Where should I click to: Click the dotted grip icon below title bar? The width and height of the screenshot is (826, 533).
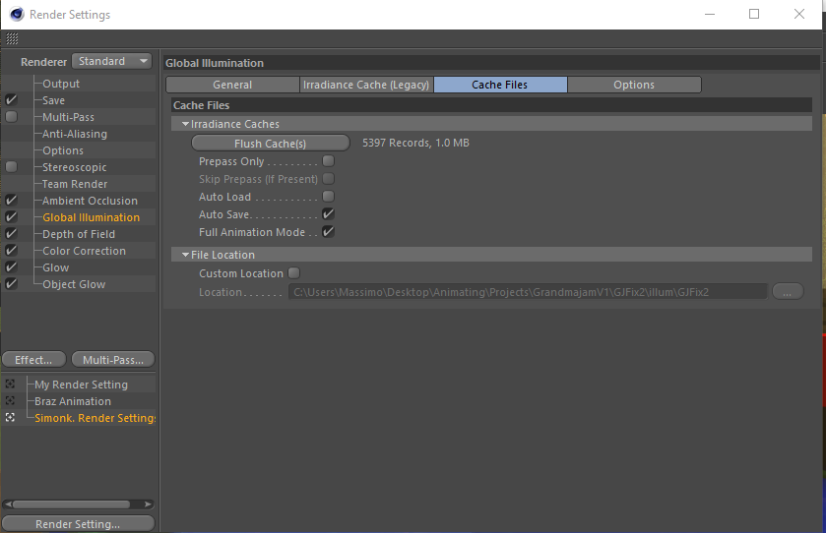[x=12, y=38]
